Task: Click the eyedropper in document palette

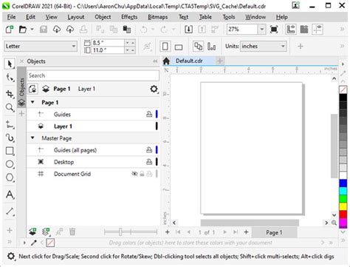Action: (34, 243)
